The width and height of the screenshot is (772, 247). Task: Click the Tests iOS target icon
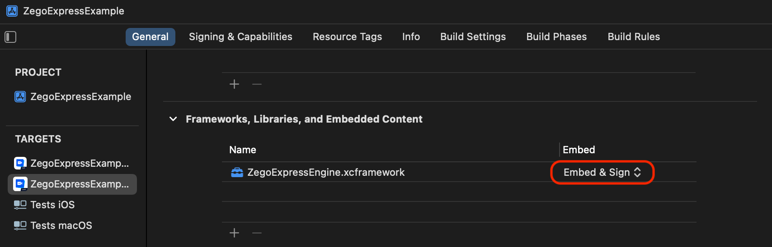20,205
